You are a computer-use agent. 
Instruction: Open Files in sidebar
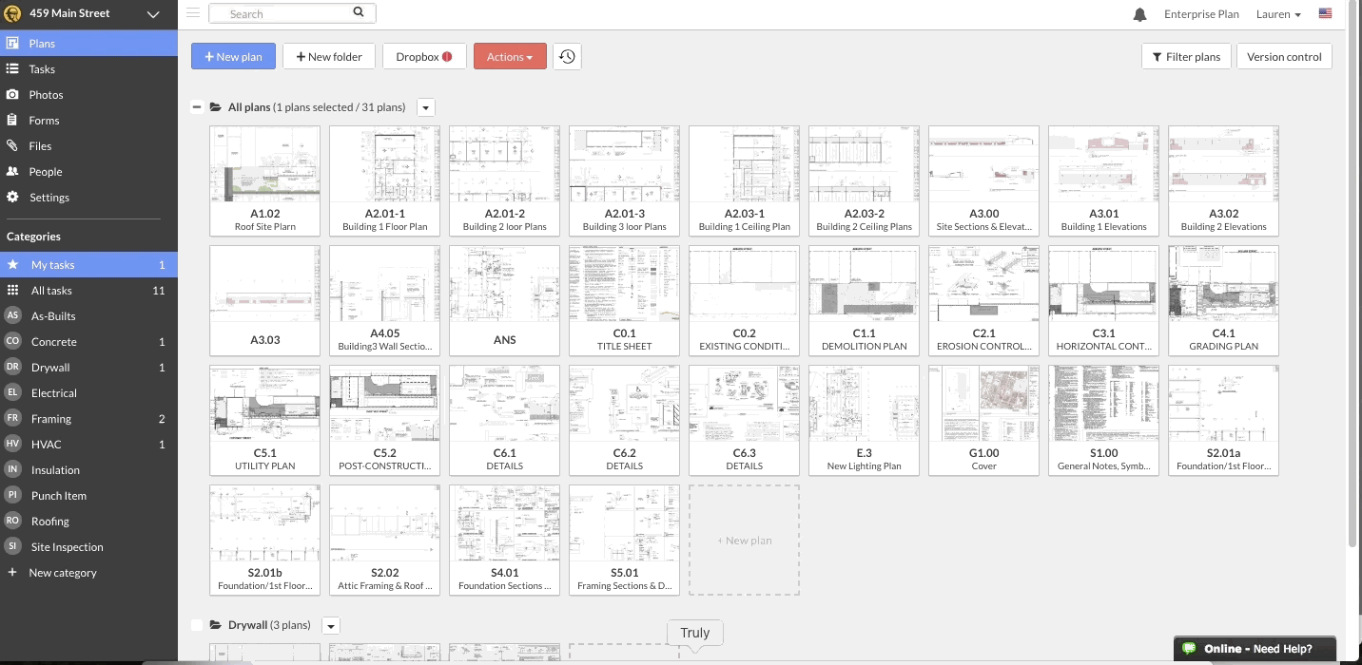click(x=88, y=146)
